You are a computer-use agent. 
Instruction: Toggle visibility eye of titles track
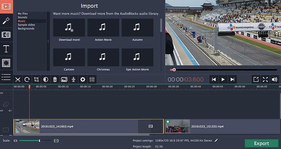pyautogui.click(x=2, y=93)
